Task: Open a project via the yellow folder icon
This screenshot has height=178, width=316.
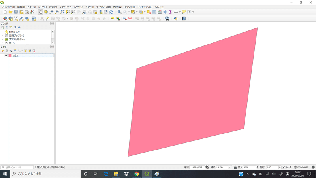Action: 11,12
